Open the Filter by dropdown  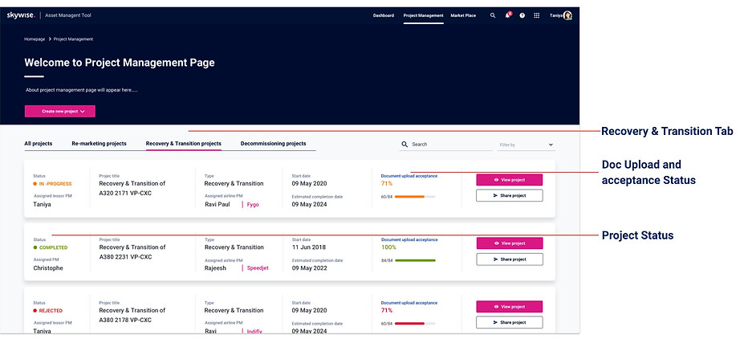(526, 145)
